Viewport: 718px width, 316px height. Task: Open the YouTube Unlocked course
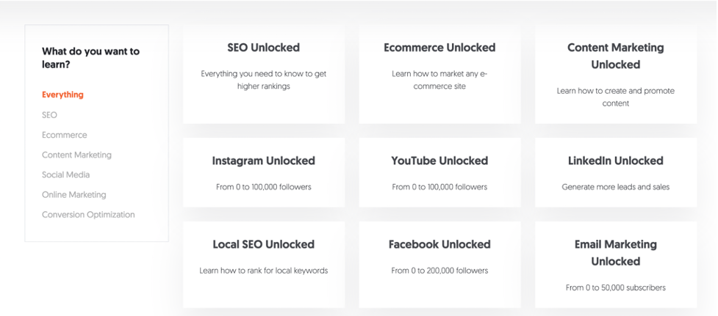pos(439,161)
